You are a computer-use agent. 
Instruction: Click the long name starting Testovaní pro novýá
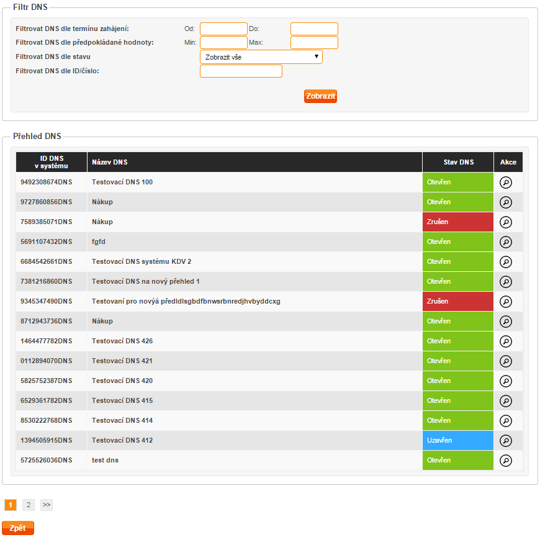[186, 301]
